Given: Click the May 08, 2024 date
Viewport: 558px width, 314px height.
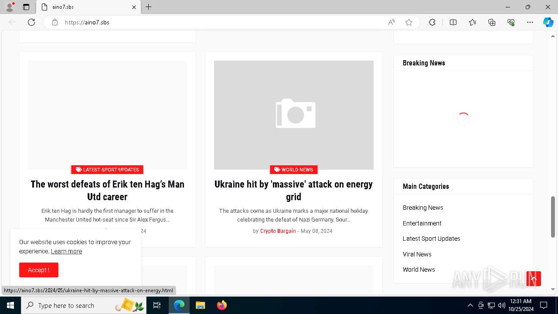Looking at the screenshot, I should [x=316, y=231].
